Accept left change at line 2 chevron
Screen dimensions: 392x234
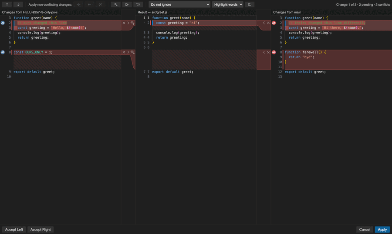tap(128, 23)
